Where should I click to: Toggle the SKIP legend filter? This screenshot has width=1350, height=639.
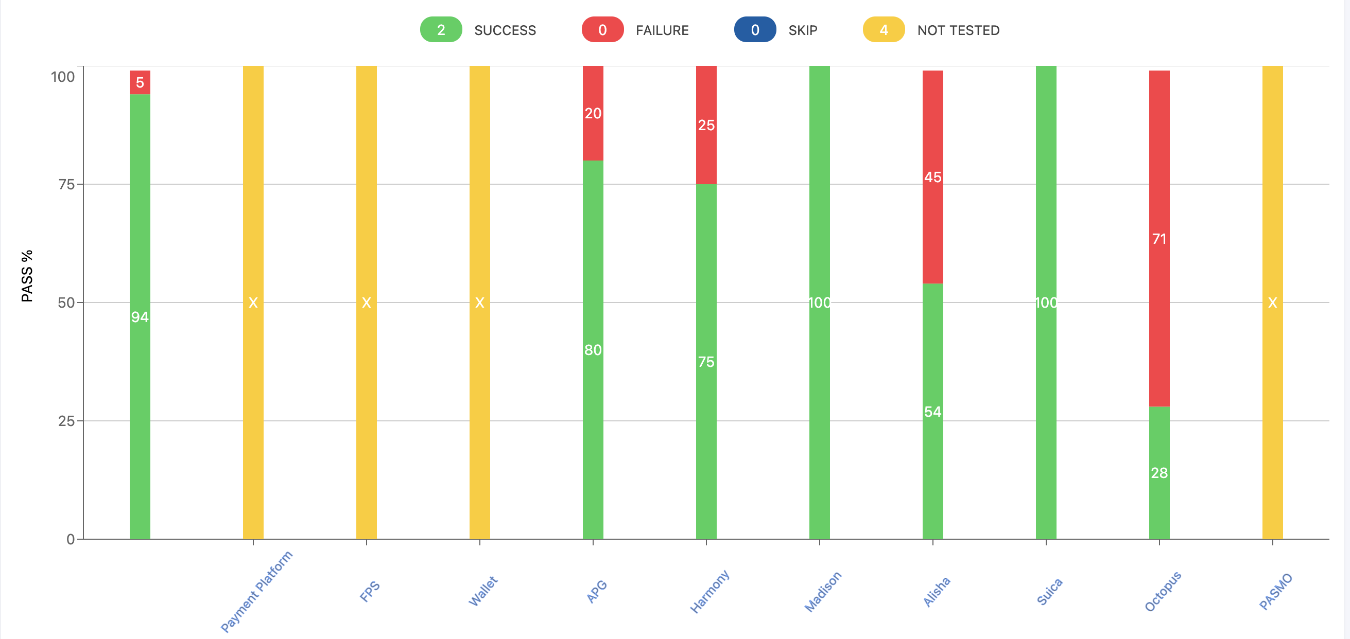pyautogui.click(x=775, y=30)
